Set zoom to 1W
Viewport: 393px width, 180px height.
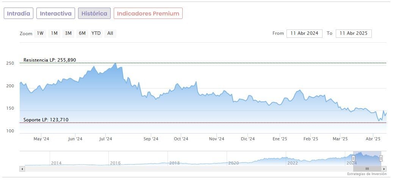40,33
